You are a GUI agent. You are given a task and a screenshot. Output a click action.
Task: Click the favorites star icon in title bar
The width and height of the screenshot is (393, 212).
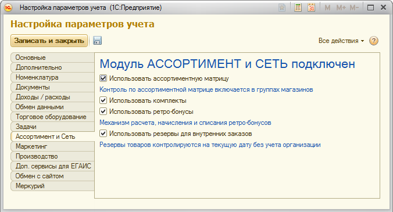pyautogui.click(x=282, y=8)
